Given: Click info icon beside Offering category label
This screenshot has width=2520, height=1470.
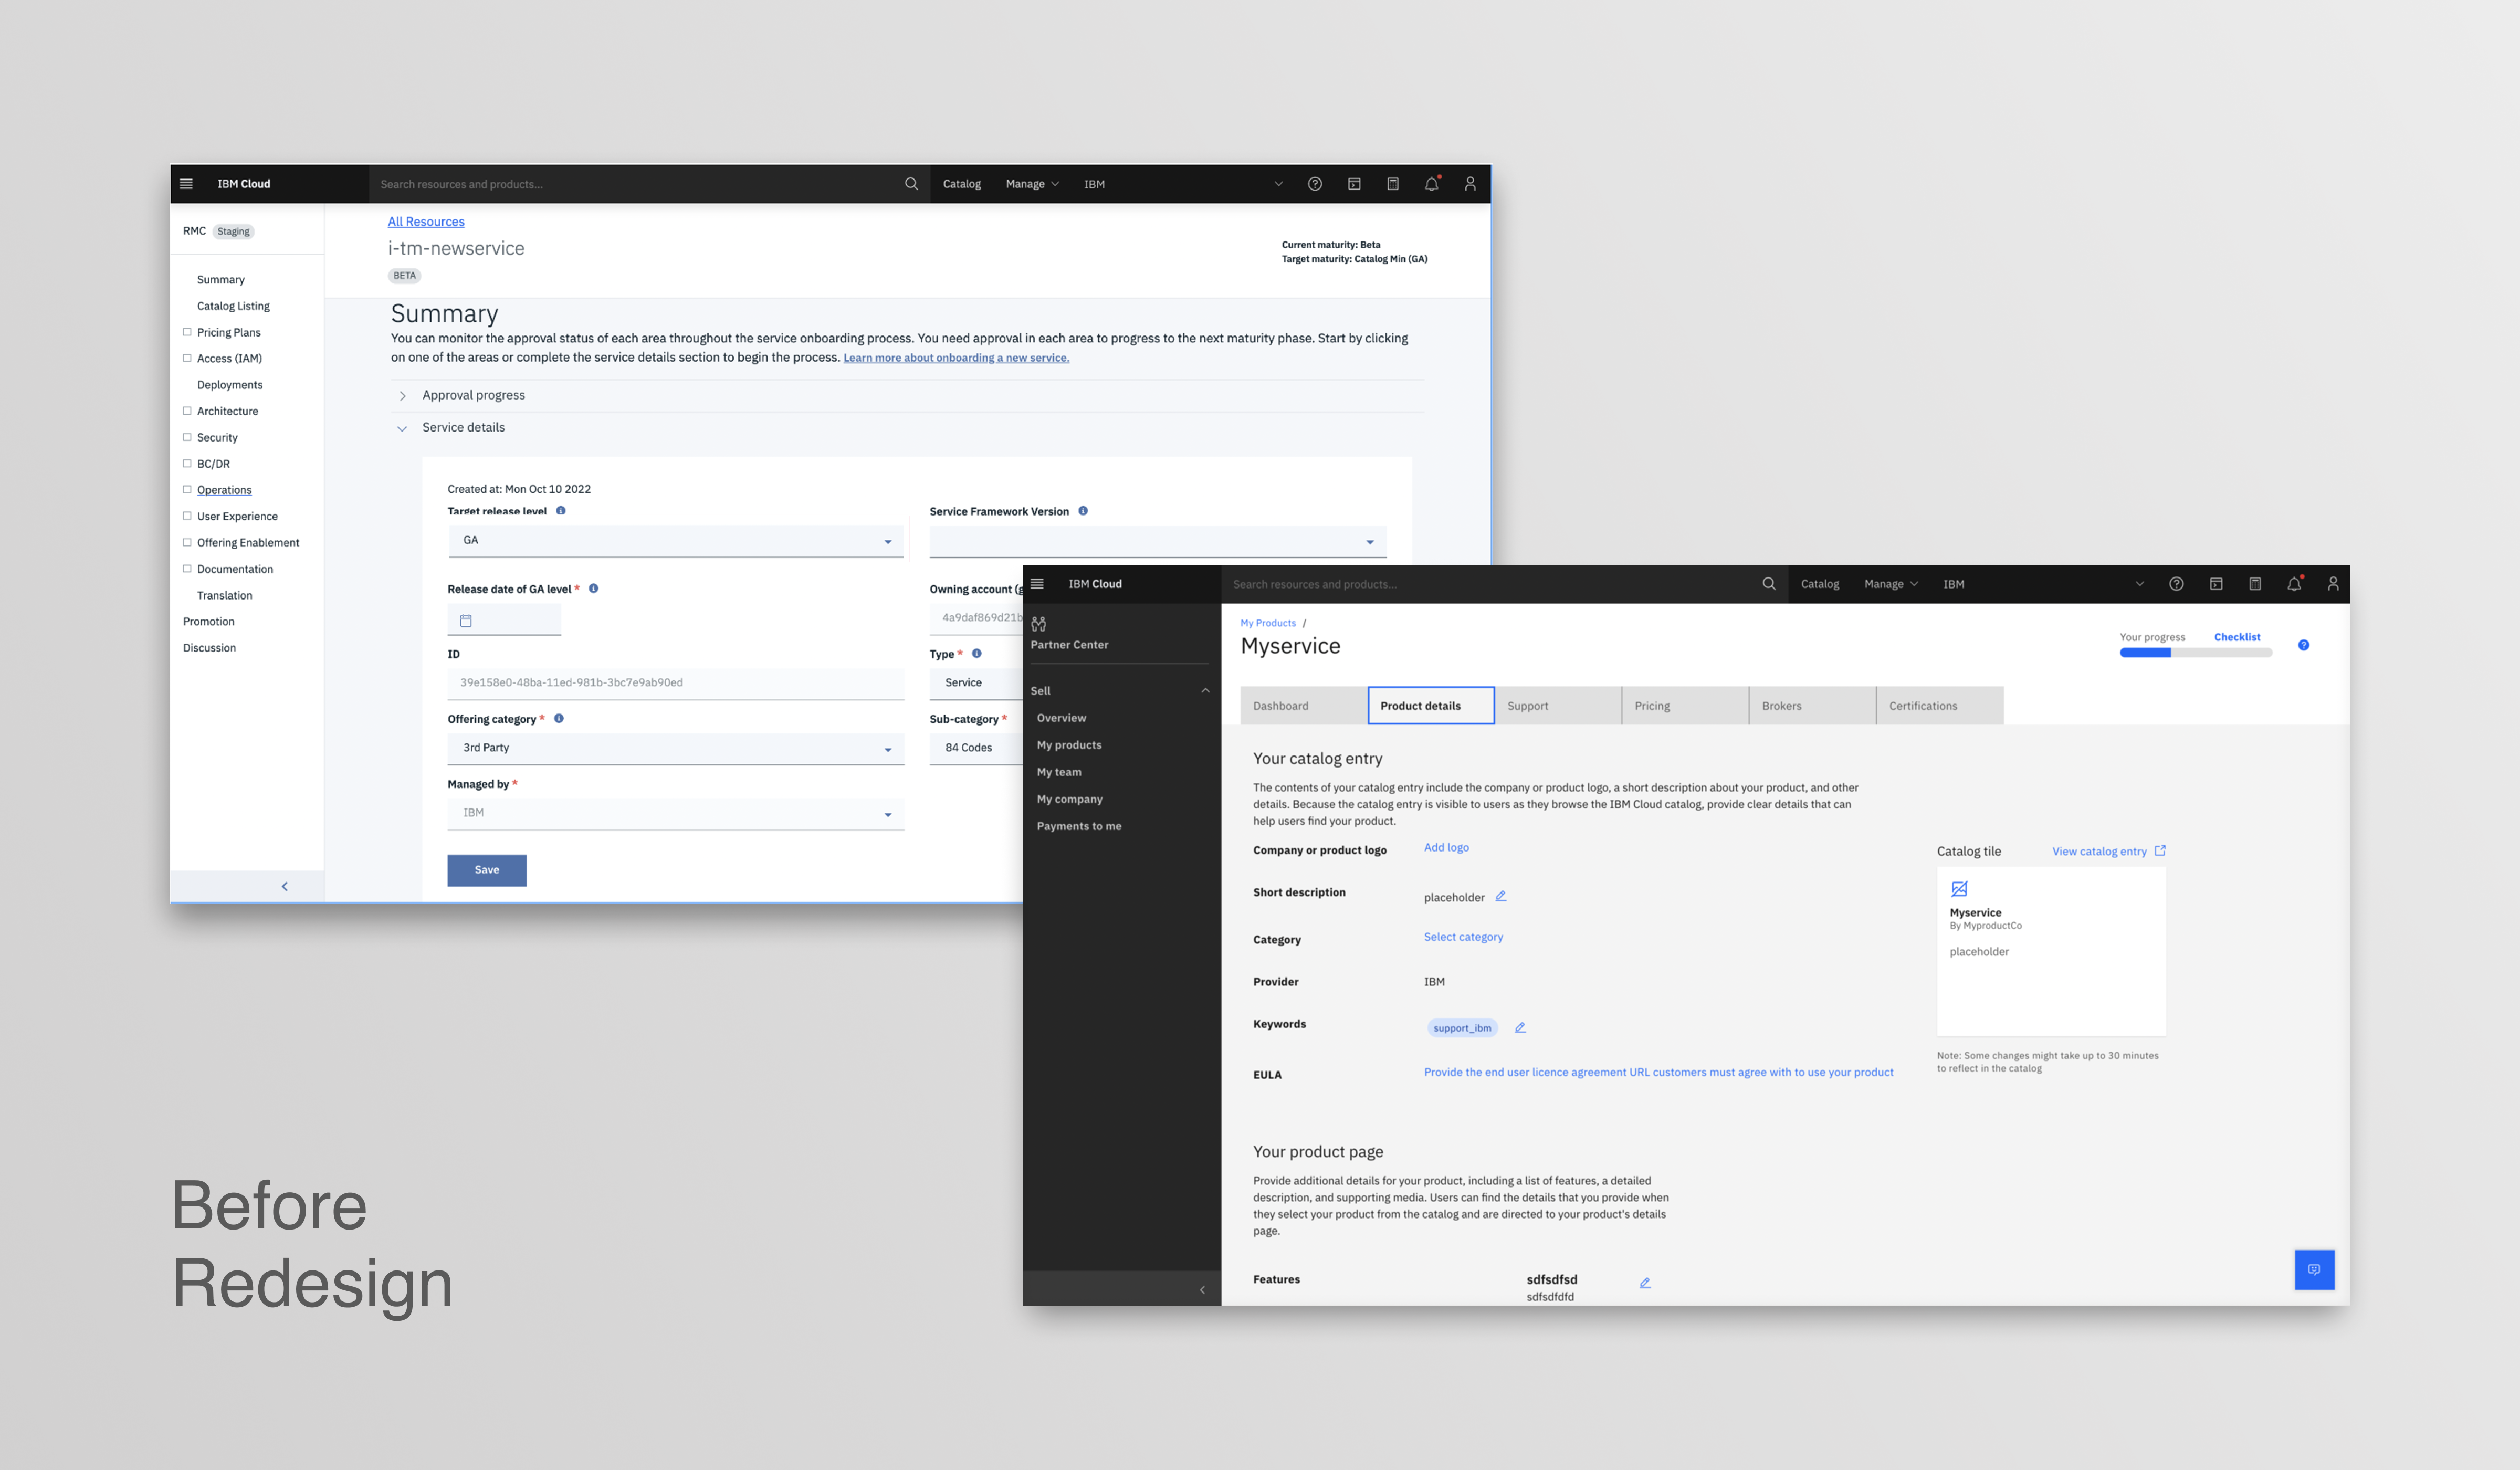Looking at the screenshot, I should [559, 718].
